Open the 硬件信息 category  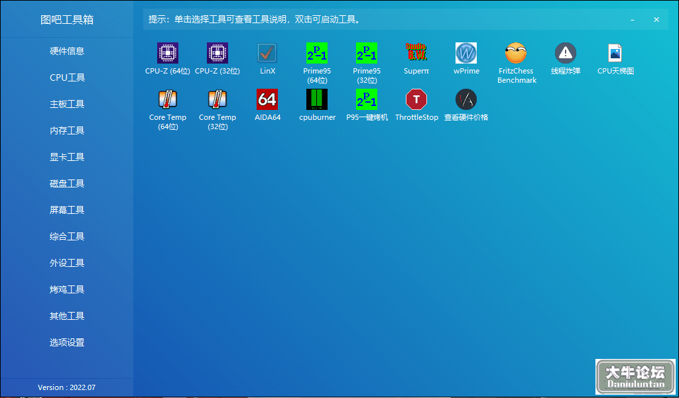[x=67, y=51]
